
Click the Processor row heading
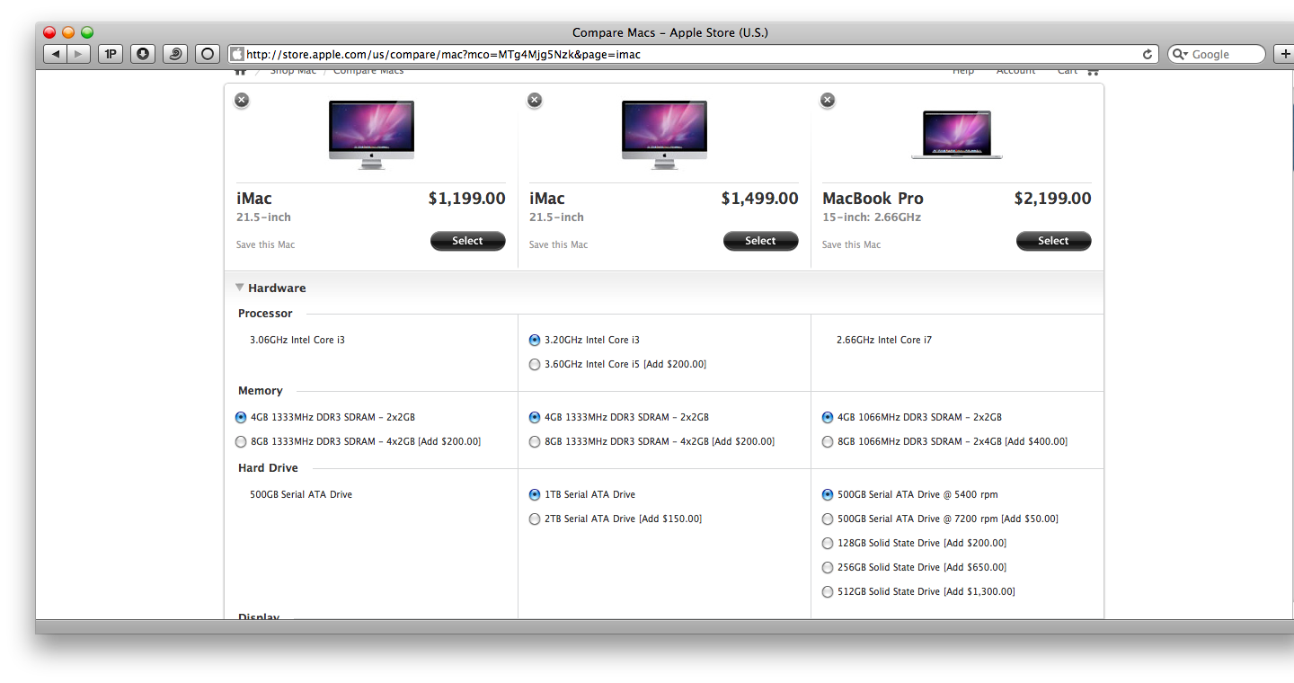(x=265, y=314)
